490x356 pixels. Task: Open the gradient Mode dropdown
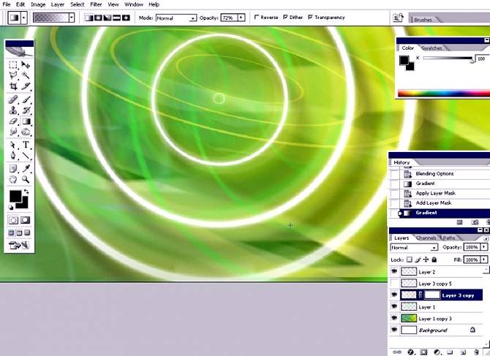(178, 18)
